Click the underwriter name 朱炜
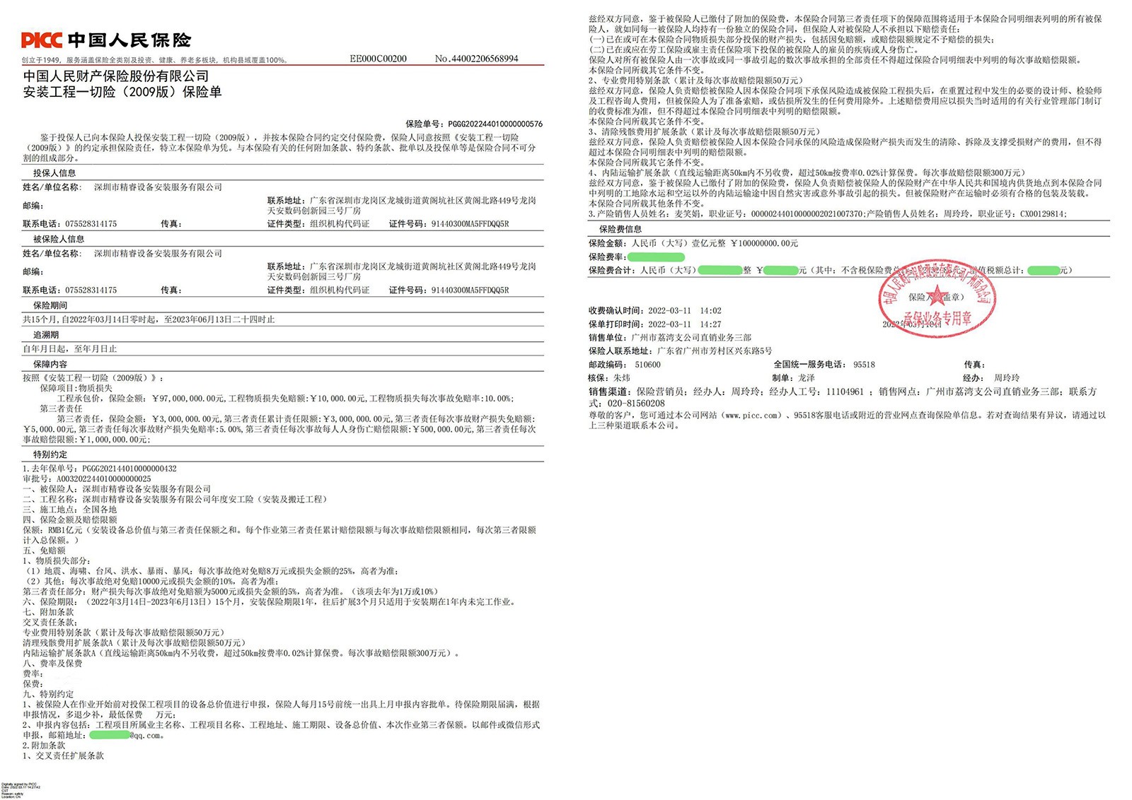Viewport: 1132px width, 800px height. pos(621,379)
